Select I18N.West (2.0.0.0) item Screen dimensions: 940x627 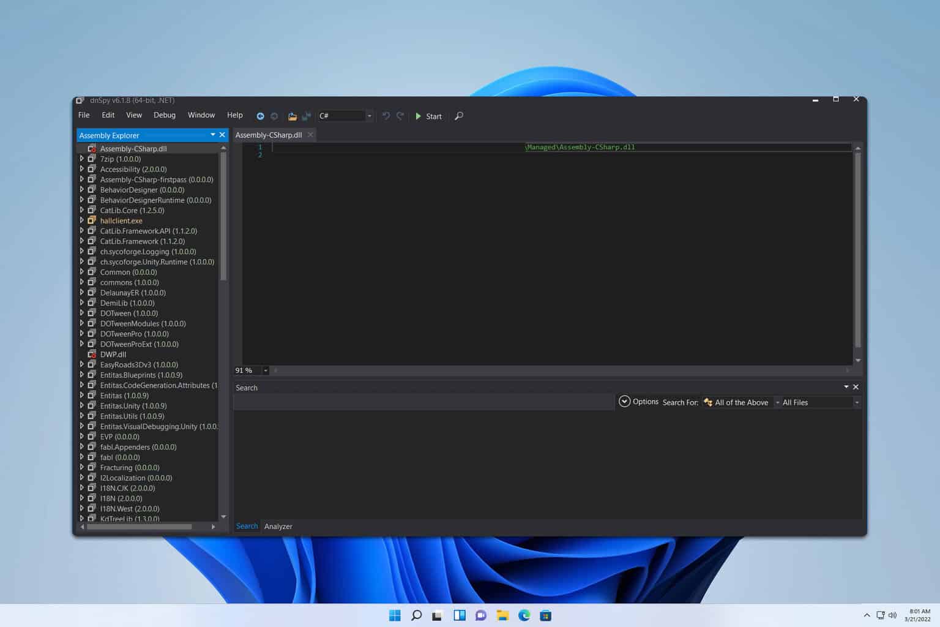(130, 508)
